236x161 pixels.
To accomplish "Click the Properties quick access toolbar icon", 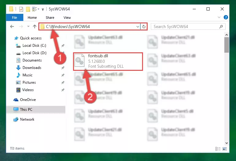I will tap(21, 9).
